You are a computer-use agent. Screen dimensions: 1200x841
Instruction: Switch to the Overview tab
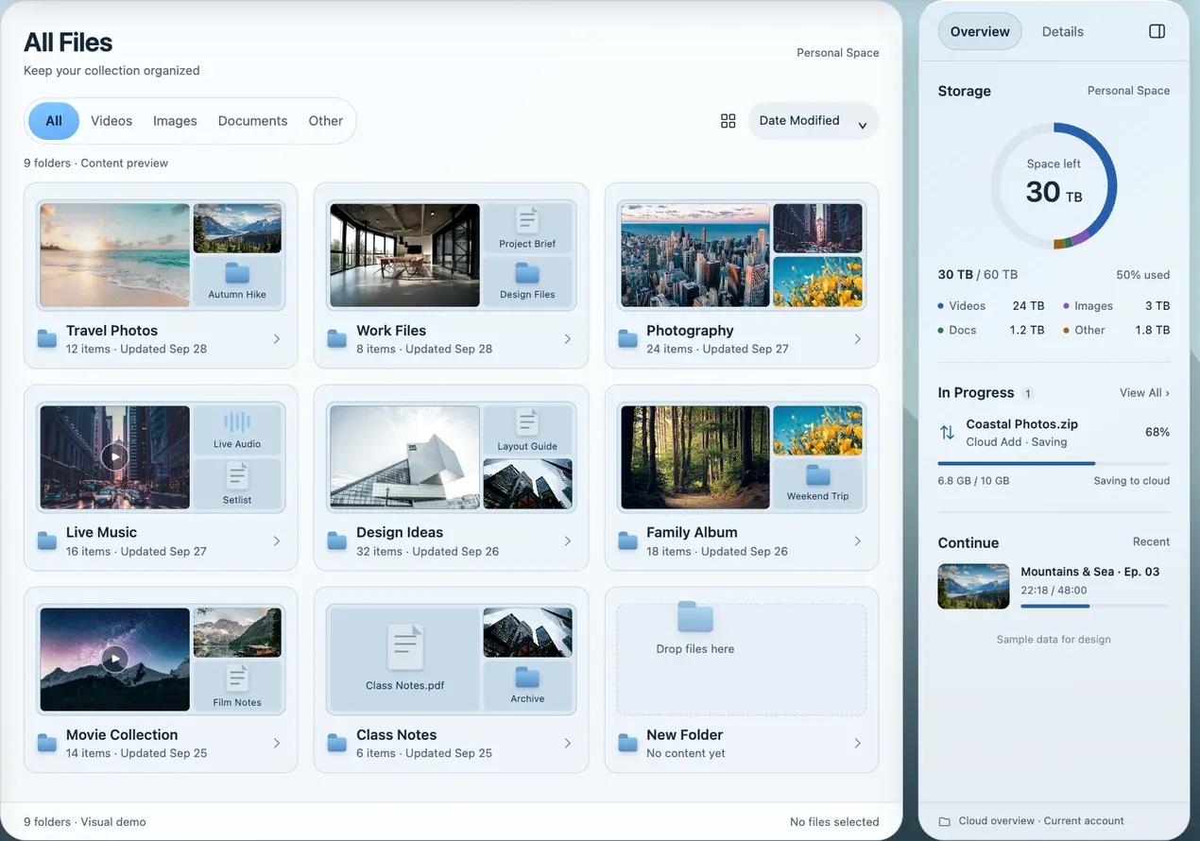980,31
